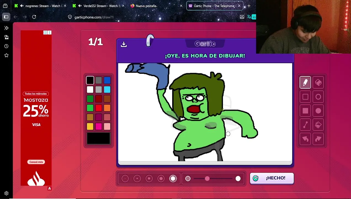Pick the yellow color swatch
The image size is (351, 199).
90,127
